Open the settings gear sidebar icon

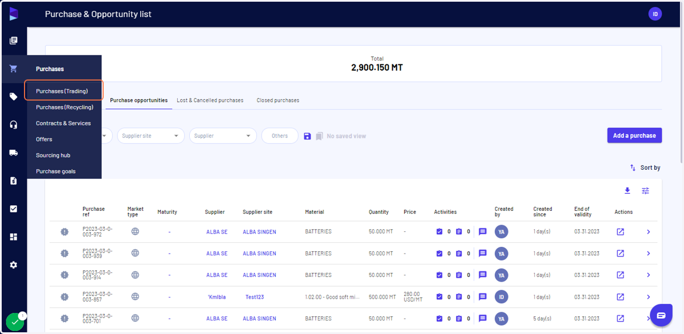click(x=14, y=264)
